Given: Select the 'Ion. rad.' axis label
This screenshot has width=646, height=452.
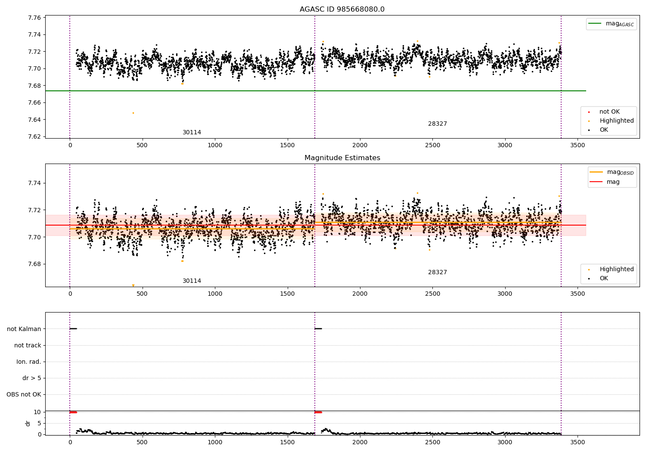Looking at the screenshot, I should tap(29, 362).
